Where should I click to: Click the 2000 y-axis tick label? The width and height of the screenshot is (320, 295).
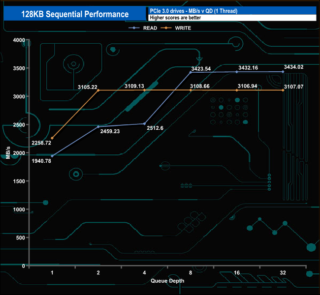(19, 153)
